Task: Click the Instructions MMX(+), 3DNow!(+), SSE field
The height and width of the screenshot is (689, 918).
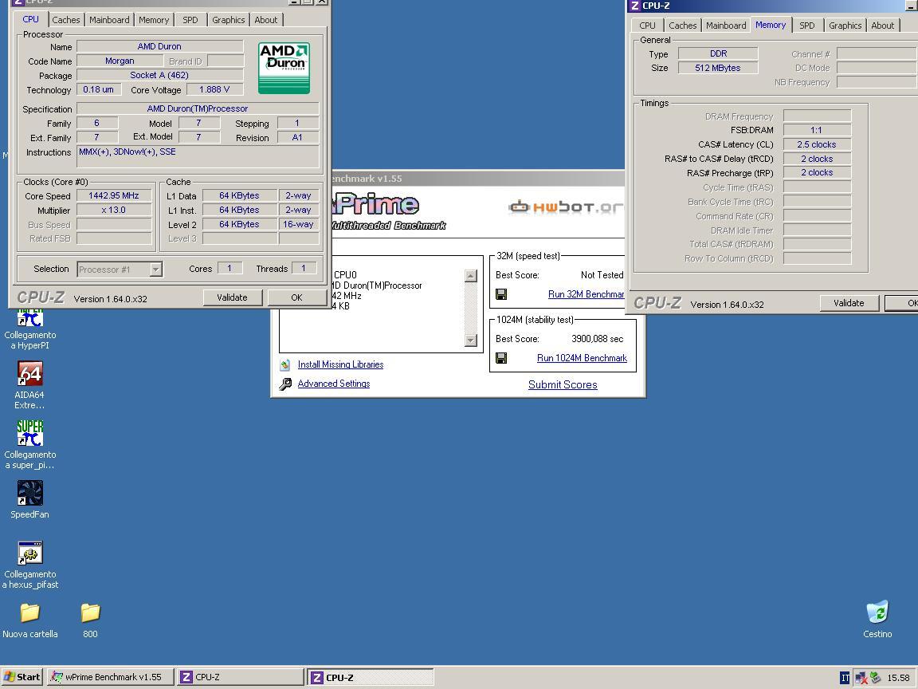Action: point(198,156)
